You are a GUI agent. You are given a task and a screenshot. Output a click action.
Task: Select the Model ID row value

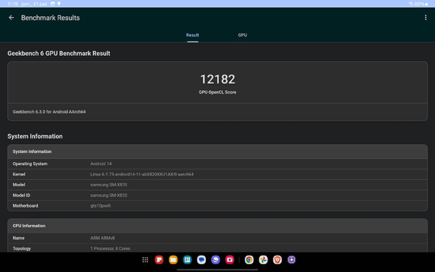(x=109, y=195)
